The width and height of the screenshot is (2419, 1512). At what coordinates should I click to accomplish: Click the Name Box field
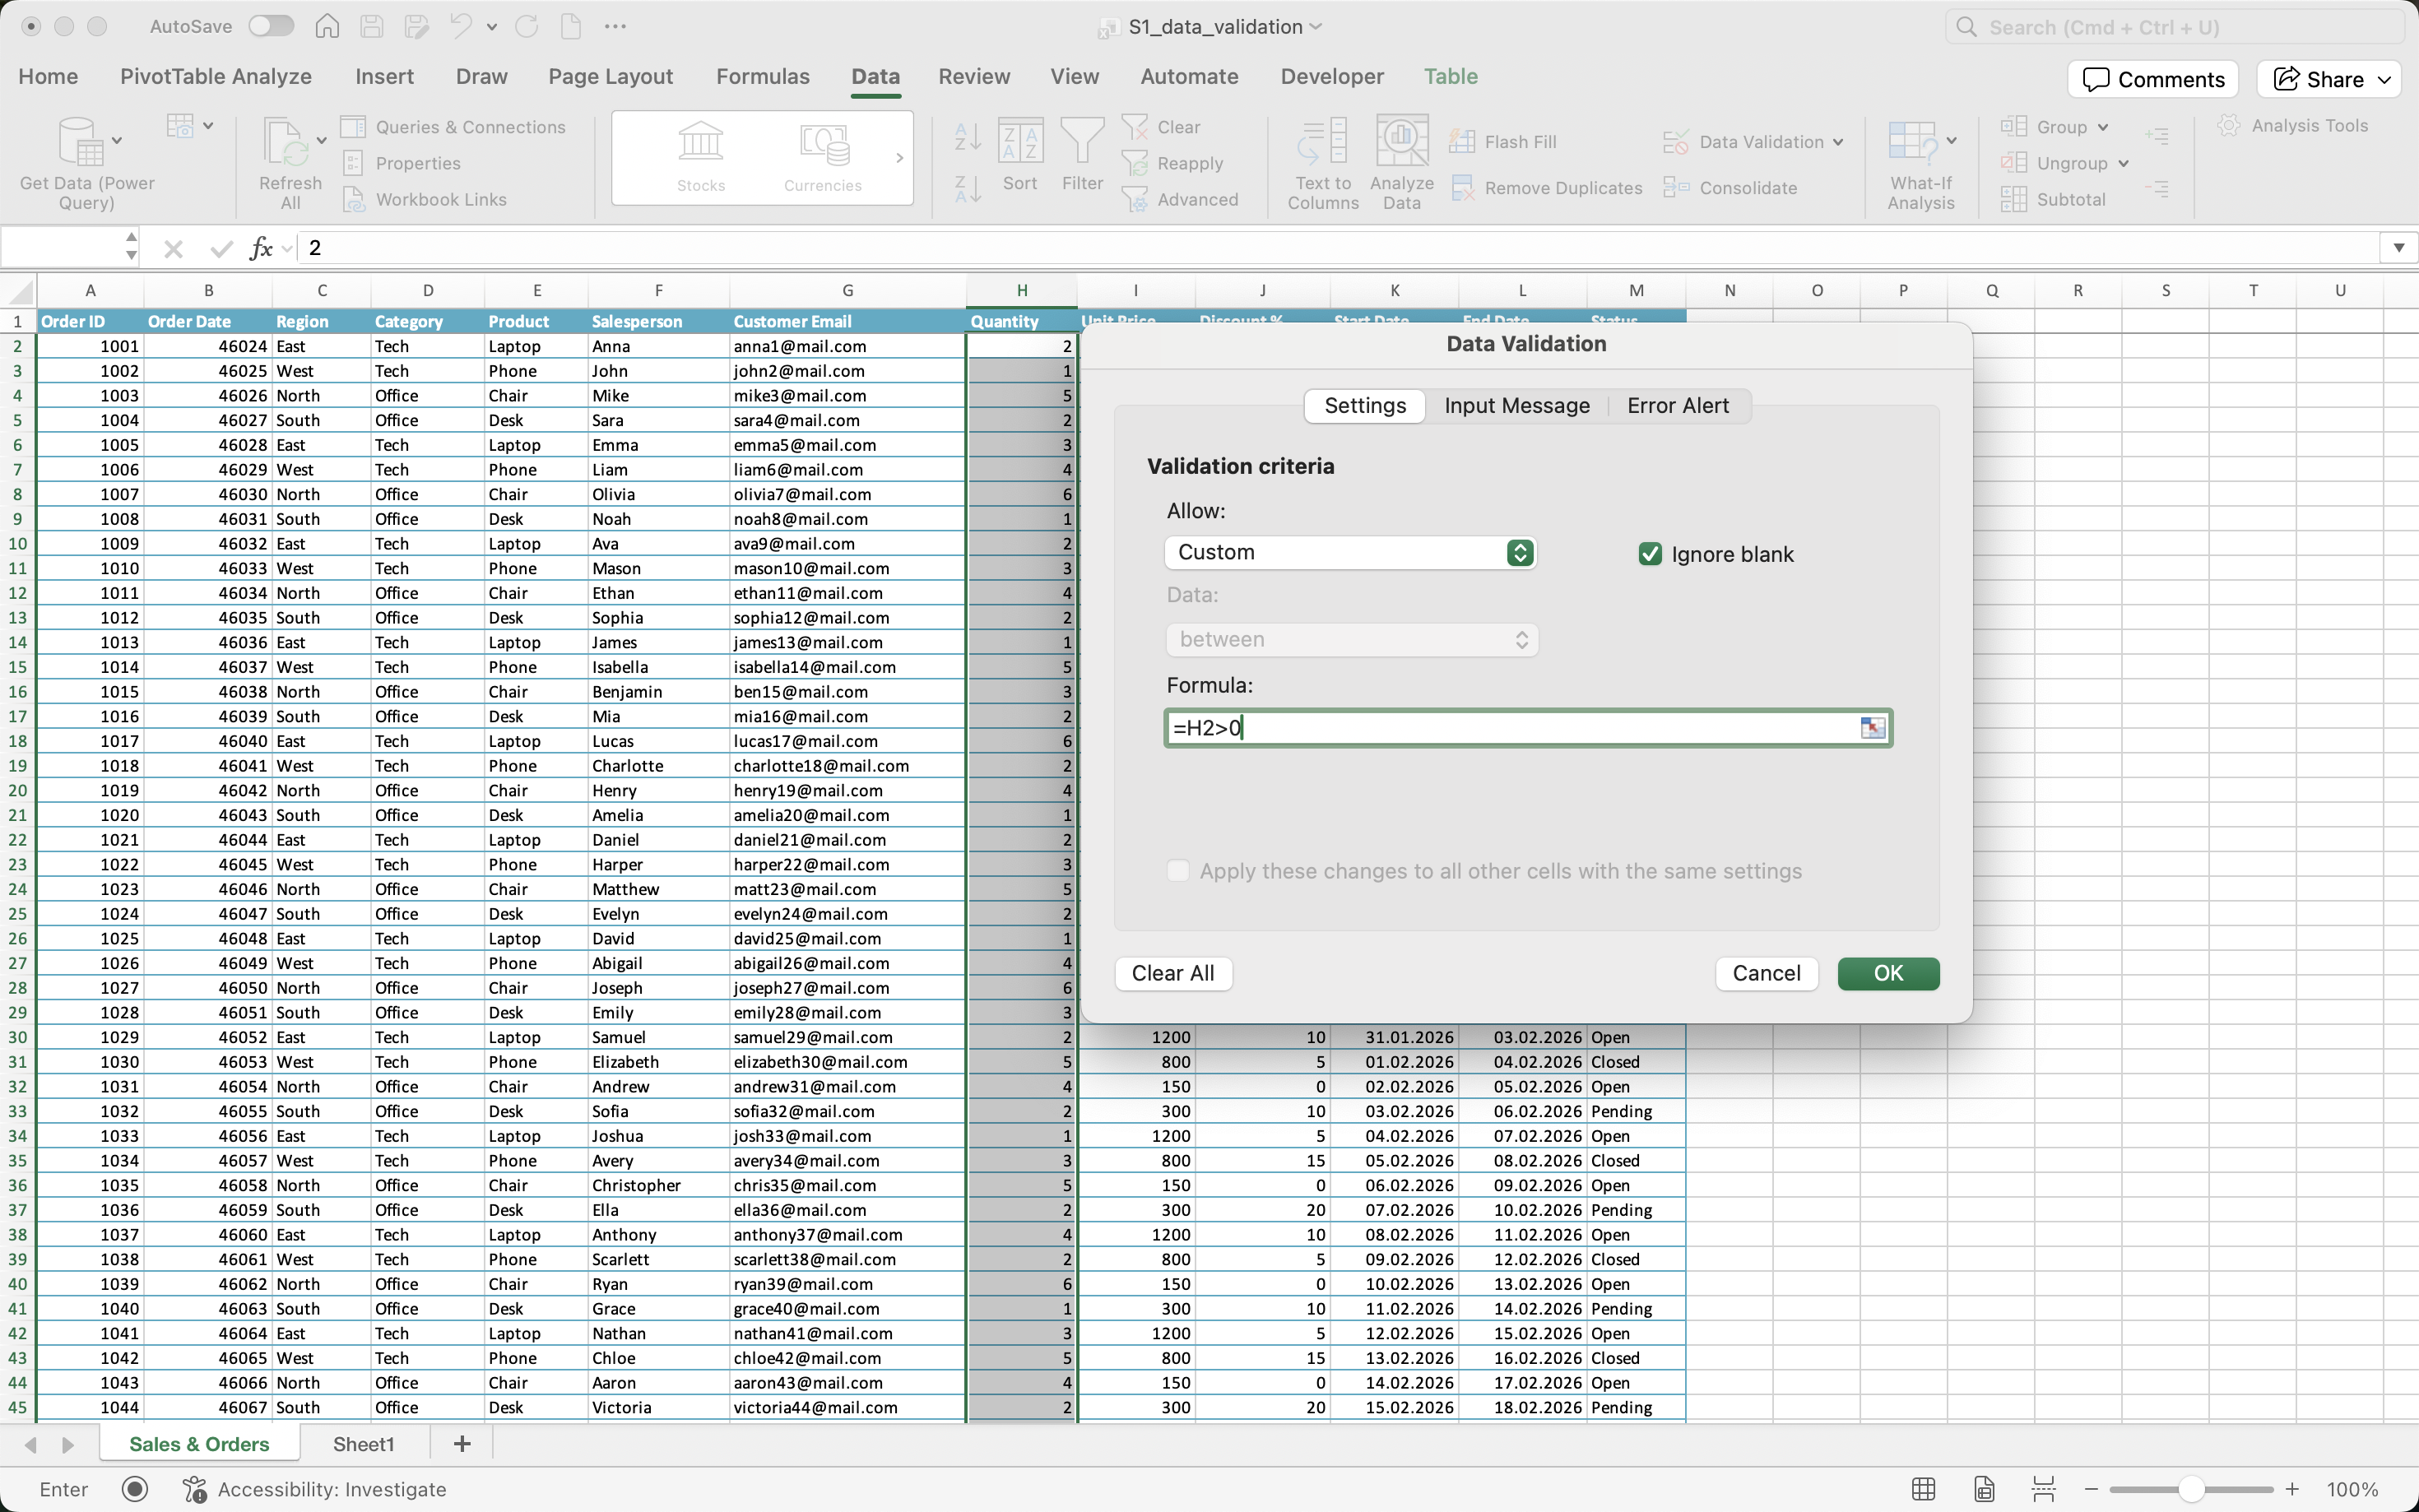click(62, 248)
